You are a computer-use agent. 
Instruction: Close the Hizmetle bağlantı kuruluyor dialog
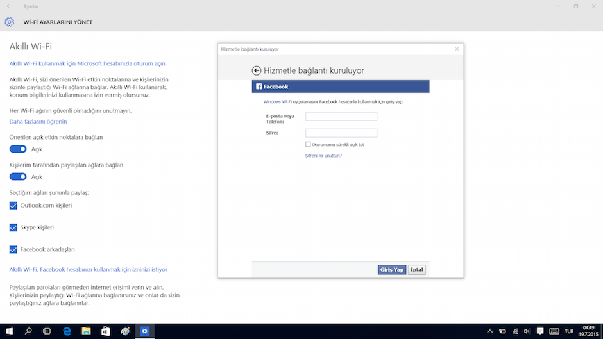[457, 49]
